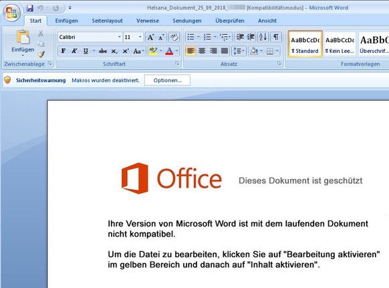Apply yellow text highlight color
389x288 pixels.
(x=153, y=51)
